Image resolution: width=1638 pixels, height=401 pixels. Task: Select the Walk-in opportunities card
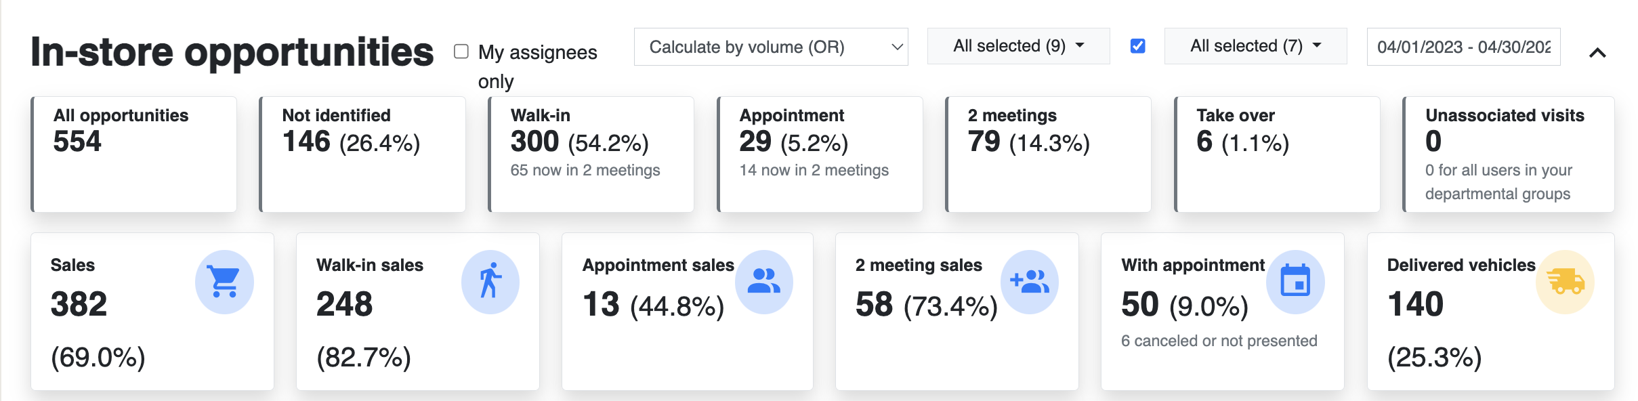coord(591,154)
